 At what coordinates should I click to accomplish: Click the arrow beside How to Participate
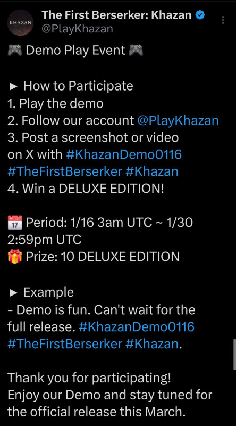pos(13,87)
